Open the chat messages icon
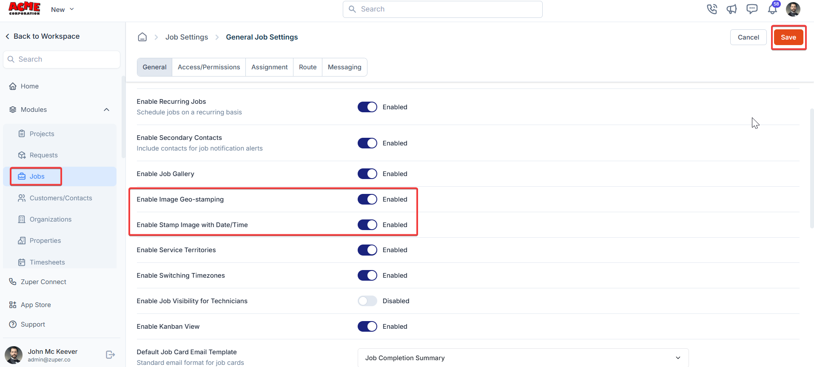 click(x=752, y=9)
